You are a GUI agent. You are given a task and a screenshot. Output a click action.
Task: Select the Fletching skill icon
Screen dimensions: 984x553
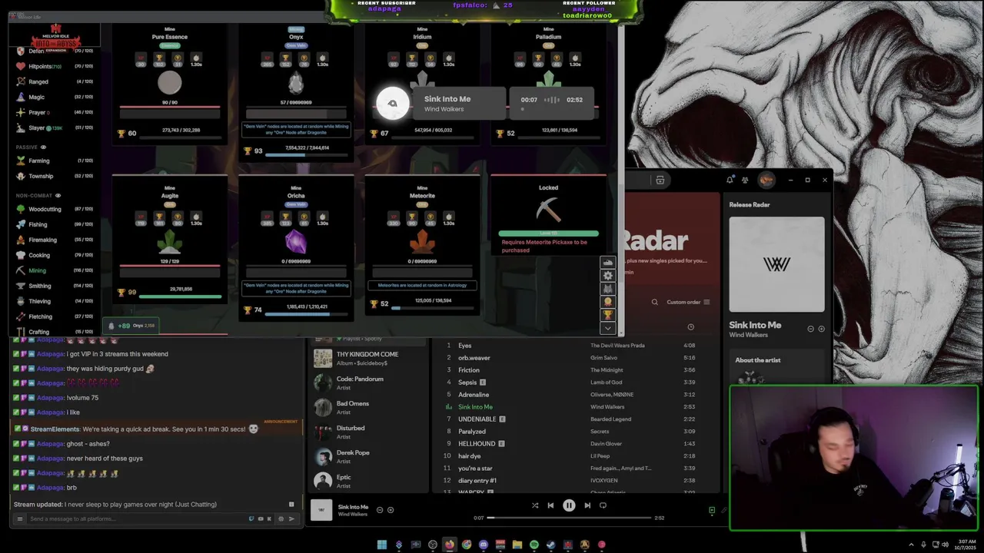point(21,316)
